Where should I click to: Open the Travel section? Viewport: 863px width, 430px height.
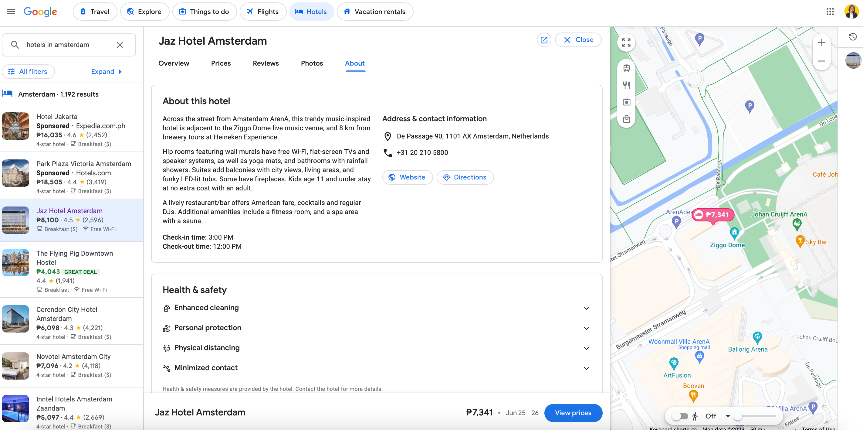pyautogui.click(x=95, y=12)
